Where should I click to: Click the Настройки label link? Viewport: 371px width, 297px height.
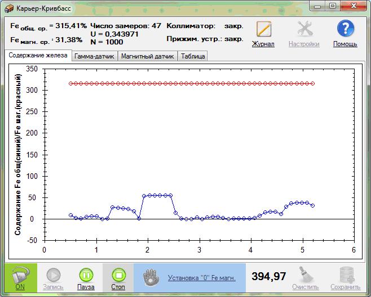304,44
